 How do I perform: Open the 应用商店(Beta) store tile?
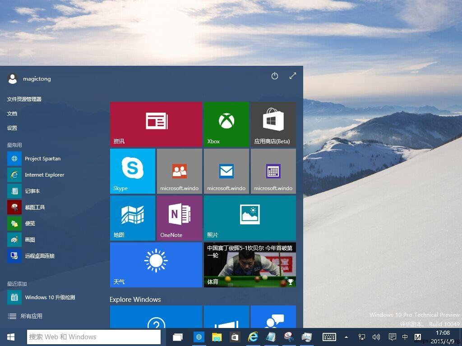tap(273, 124)
